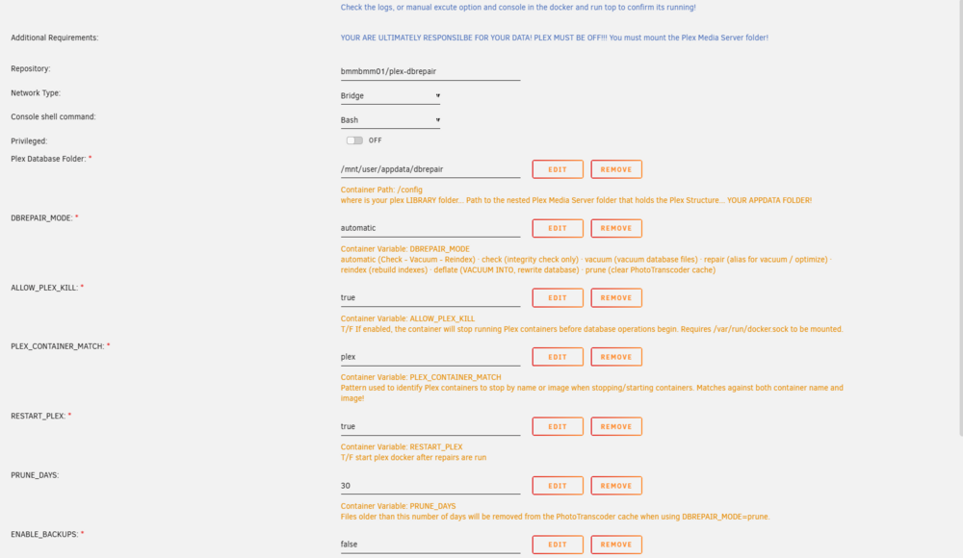Edit the DBREPAIR_MODE variable
963x558 pixels.
click(557, 228)
